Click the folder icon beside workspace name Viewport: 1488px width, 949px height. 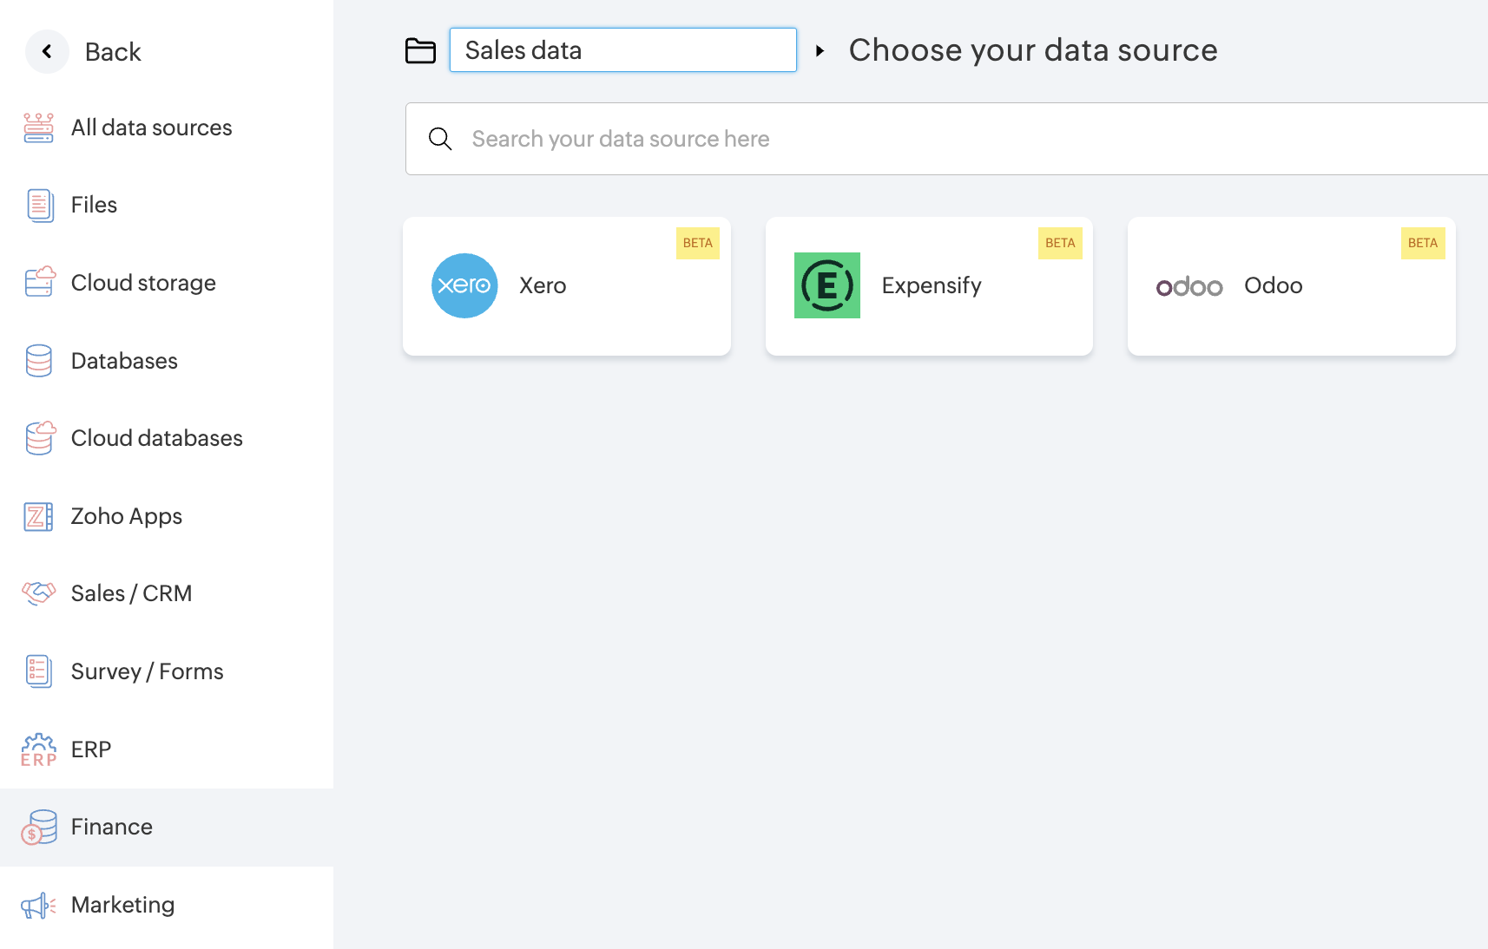tap(421, 51)
